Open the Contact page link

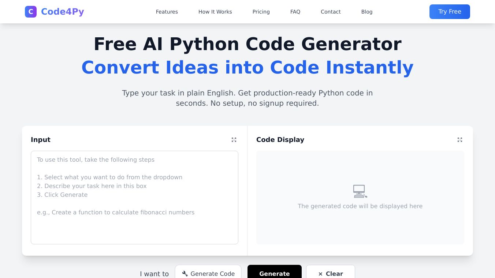pos(331,12)
